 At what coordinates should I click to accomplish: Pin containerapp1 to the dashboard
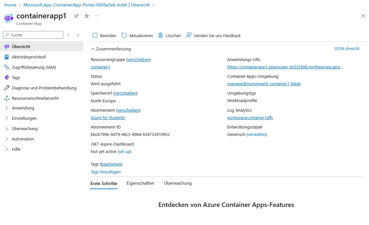coord(77,16)
